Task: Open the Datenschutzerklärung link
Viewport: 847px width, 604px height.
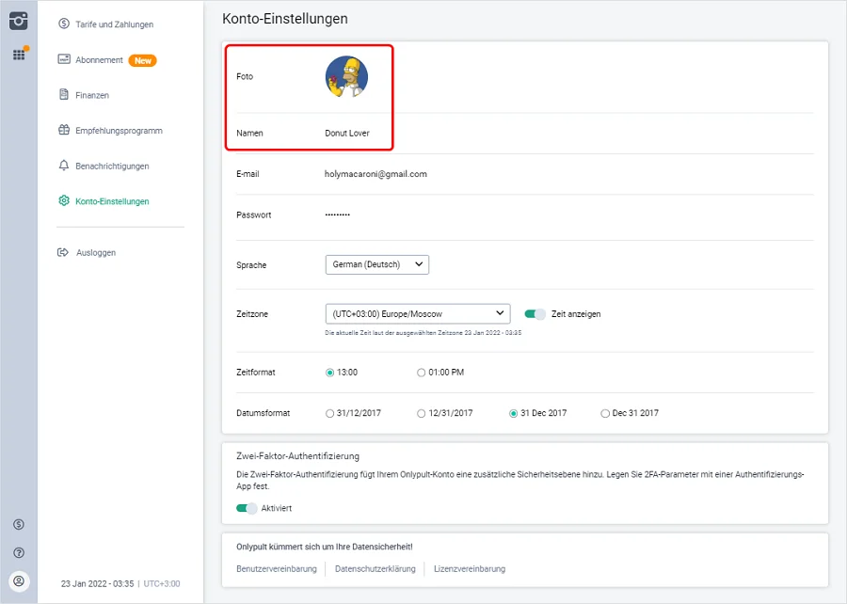Action: 375,569
